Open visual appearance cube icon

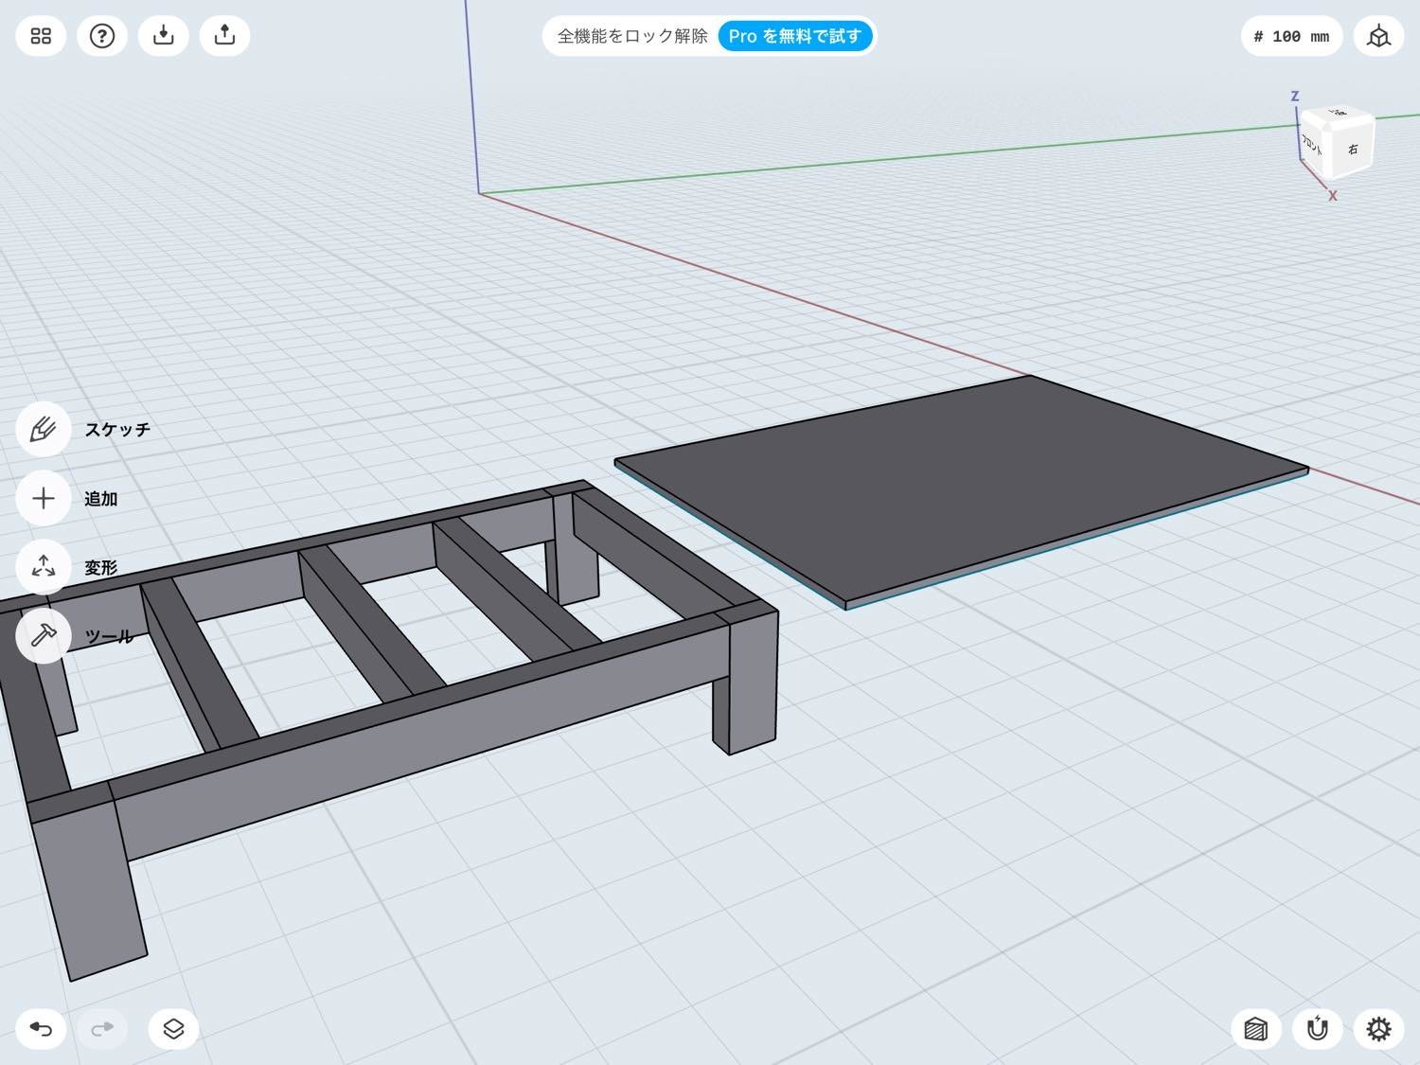(x=1256, y=1029)
